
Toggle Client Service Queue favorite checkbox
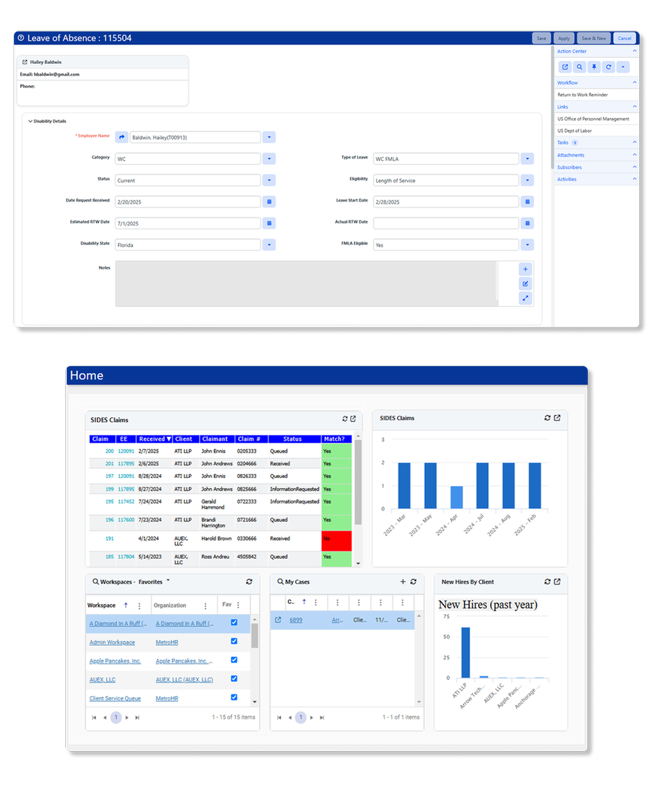233,697
